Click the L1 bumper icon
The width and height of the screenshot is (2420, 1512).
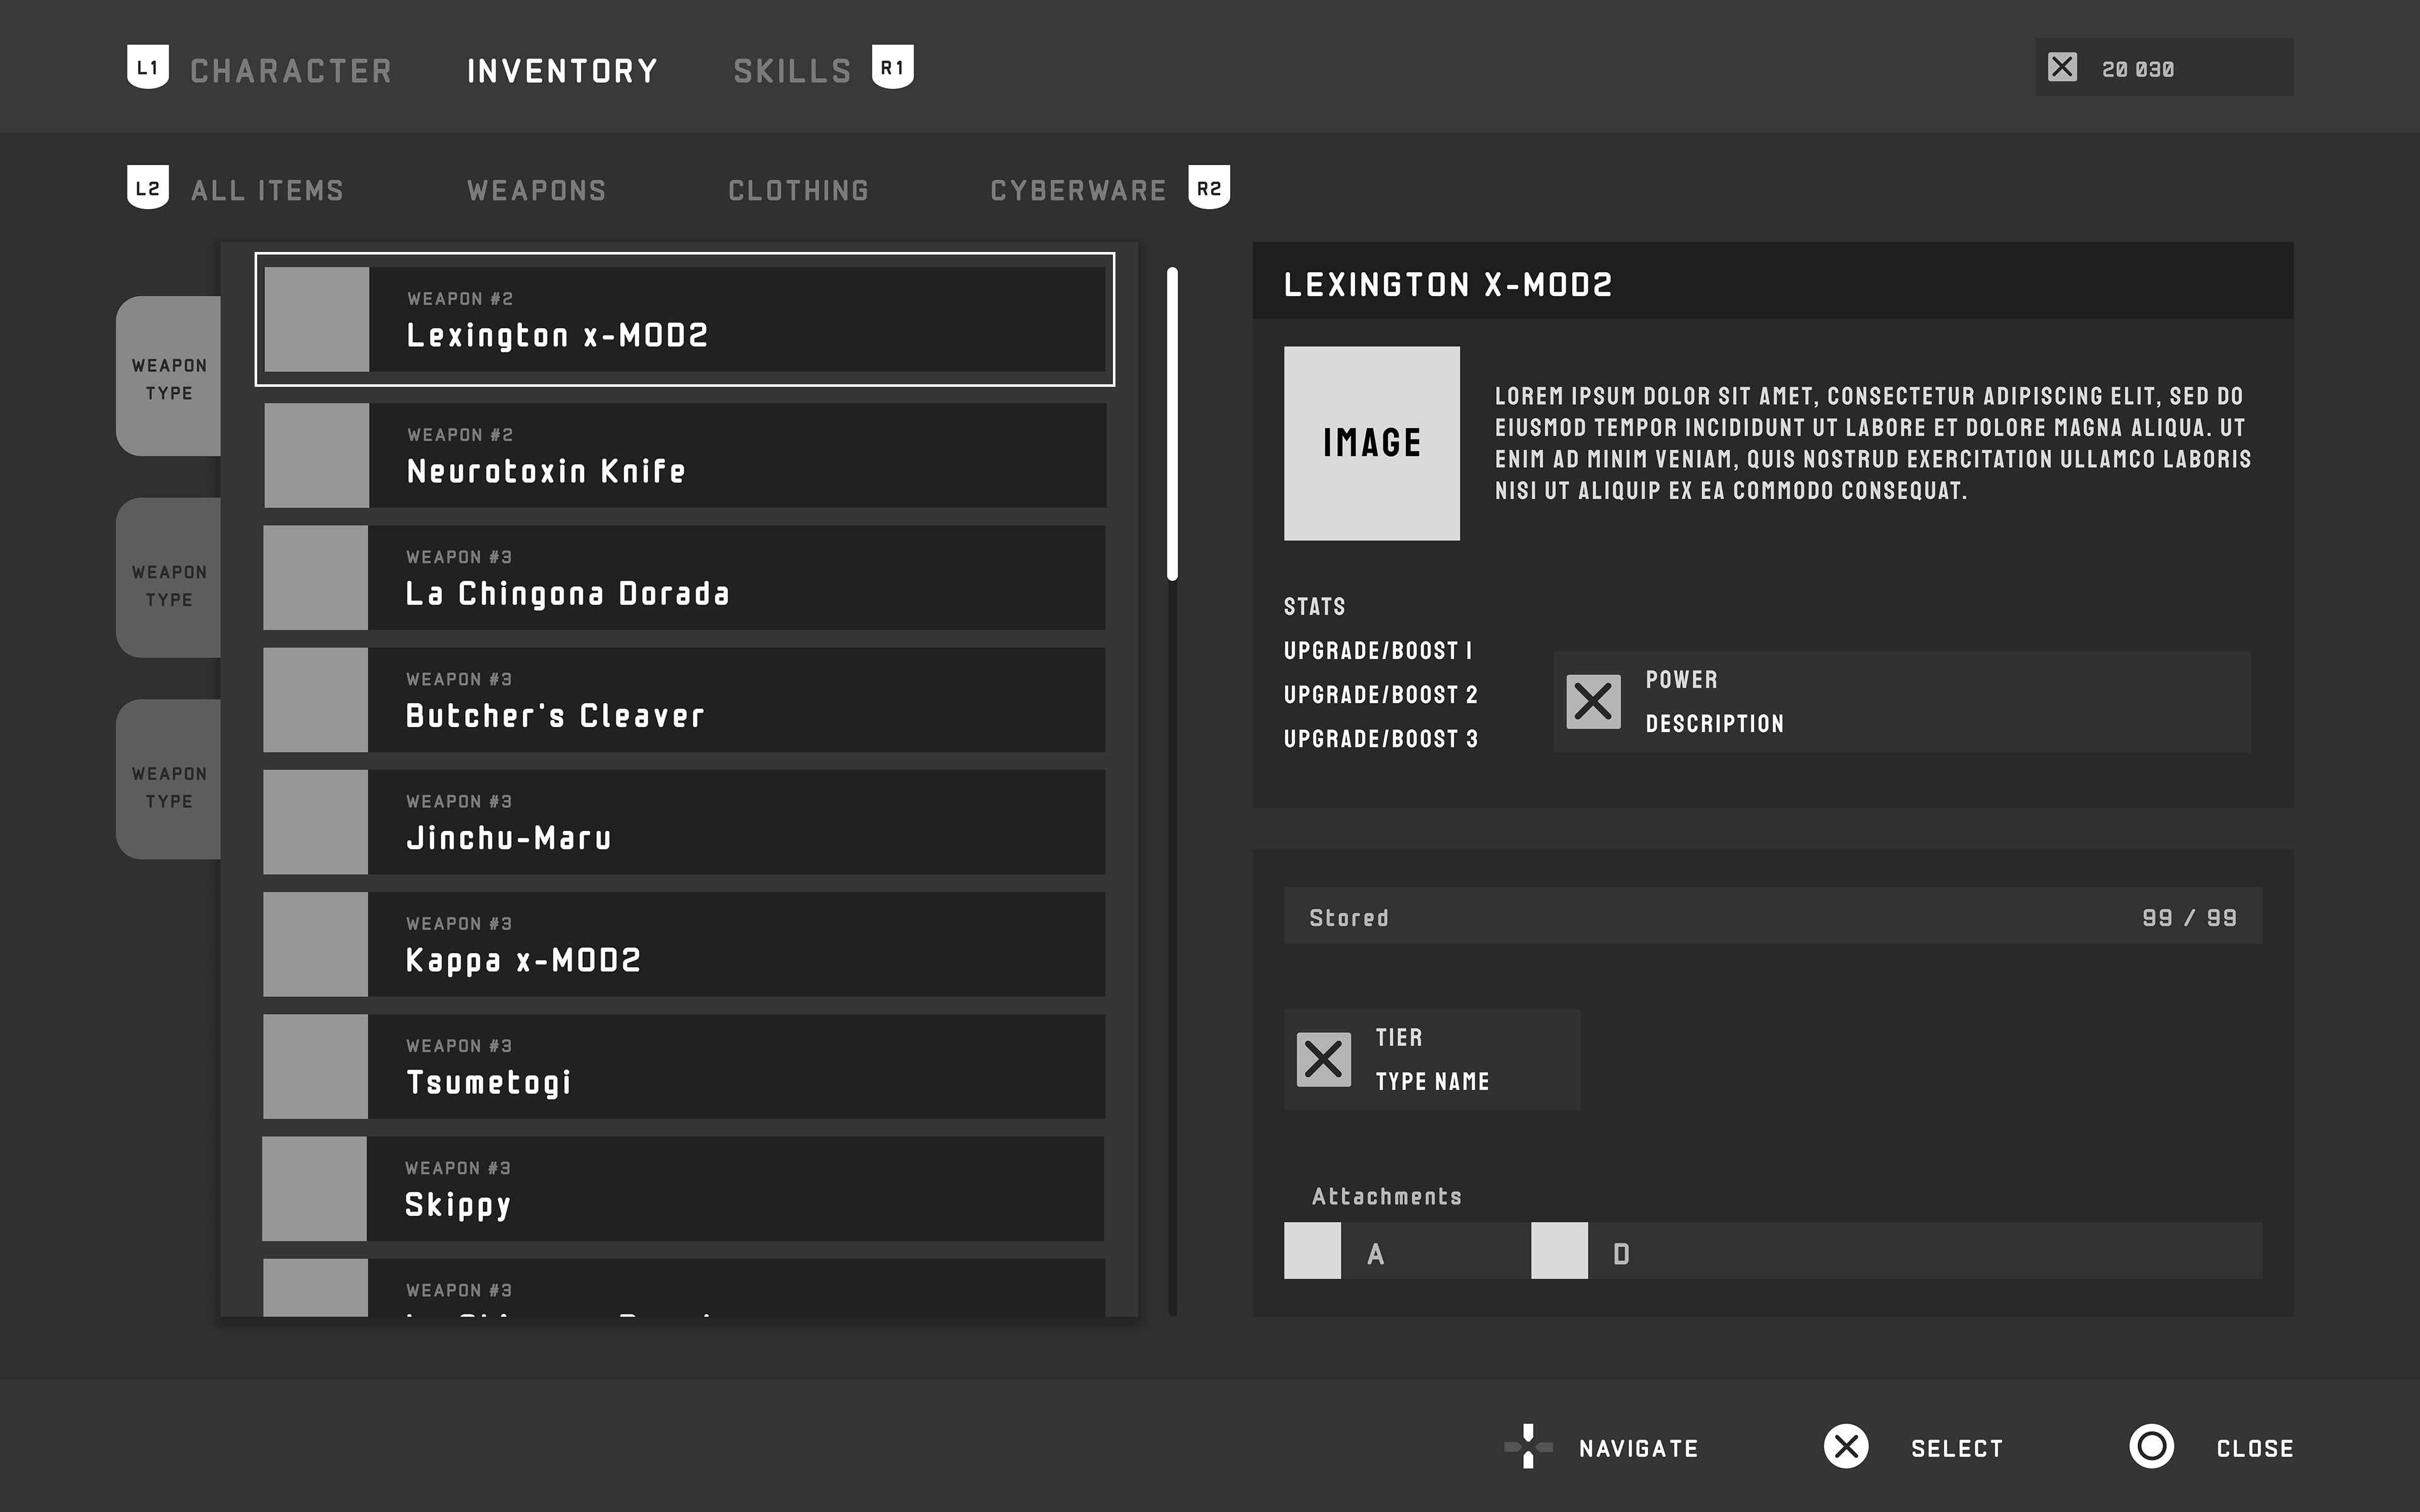pos(147,68)
